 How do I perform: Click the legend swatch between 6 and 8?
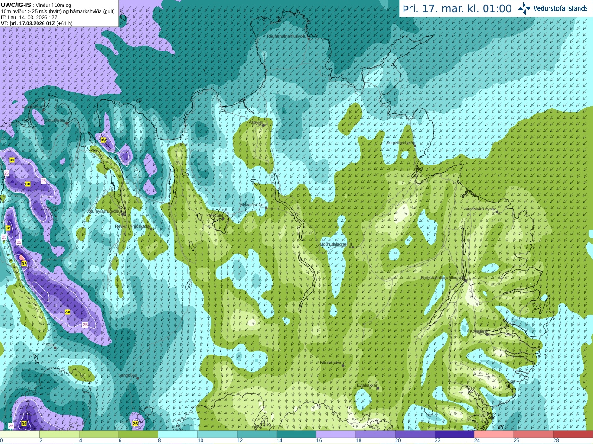(x=138, y=434)
